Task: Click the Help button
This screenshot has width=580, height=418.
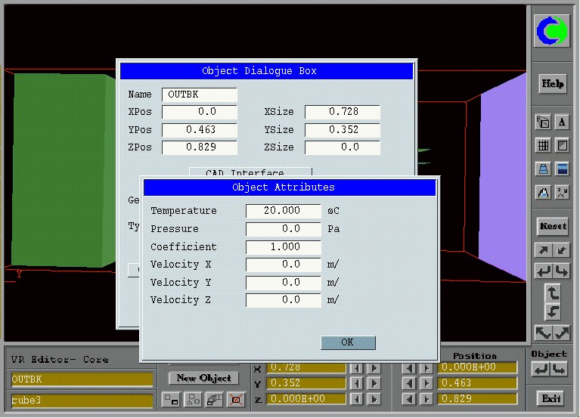Action: [x=552, y=84]
